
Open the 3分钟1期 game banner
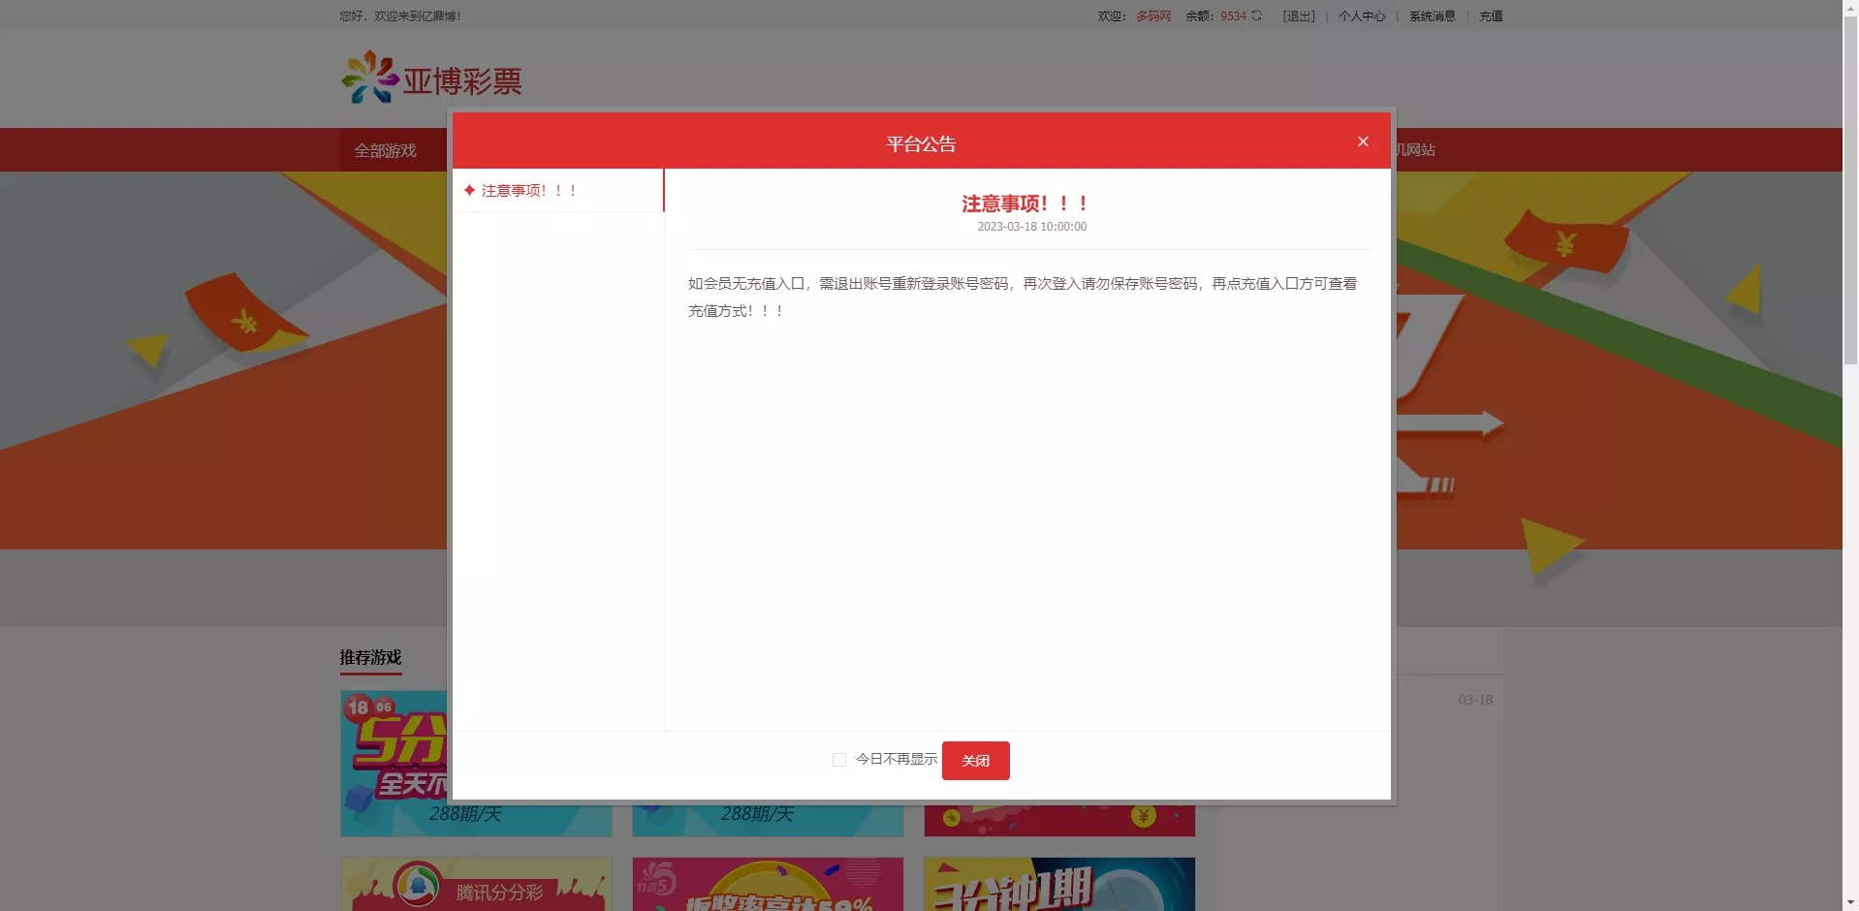point(1058,884)
